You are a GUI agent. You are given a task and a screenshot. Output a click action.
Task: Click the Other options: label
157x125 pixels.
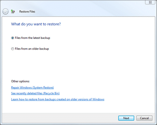20,81
